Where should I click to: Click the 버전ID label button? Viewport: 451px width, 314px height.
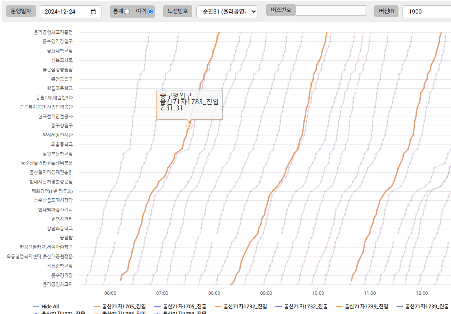tap(386, 11)
